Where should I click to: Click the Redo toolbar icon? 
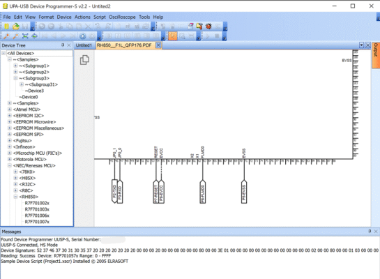[x=51, y=27]
